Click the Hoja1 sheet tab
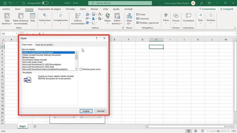 (x=23, y=126)
